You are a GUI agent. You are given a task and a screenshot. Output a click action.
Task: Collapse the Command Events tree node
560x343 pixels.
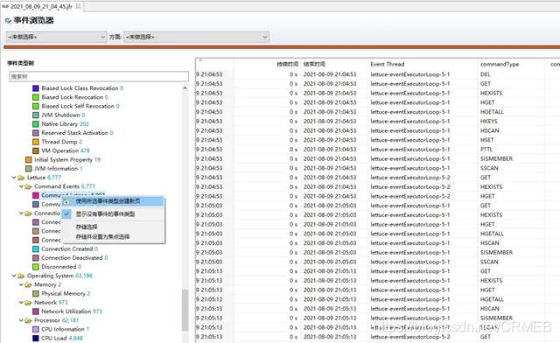(21, 186)
